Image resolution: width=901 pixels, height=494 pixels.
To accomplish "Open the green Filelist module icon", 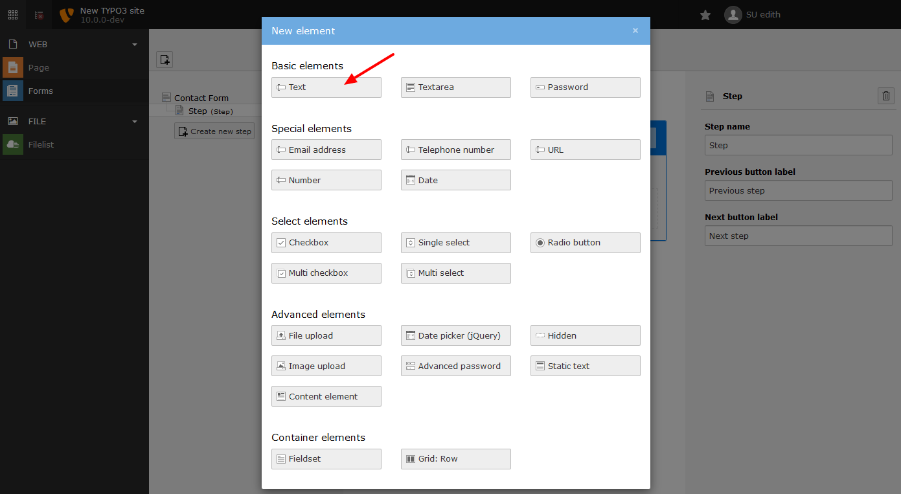I will pos(13,144).
